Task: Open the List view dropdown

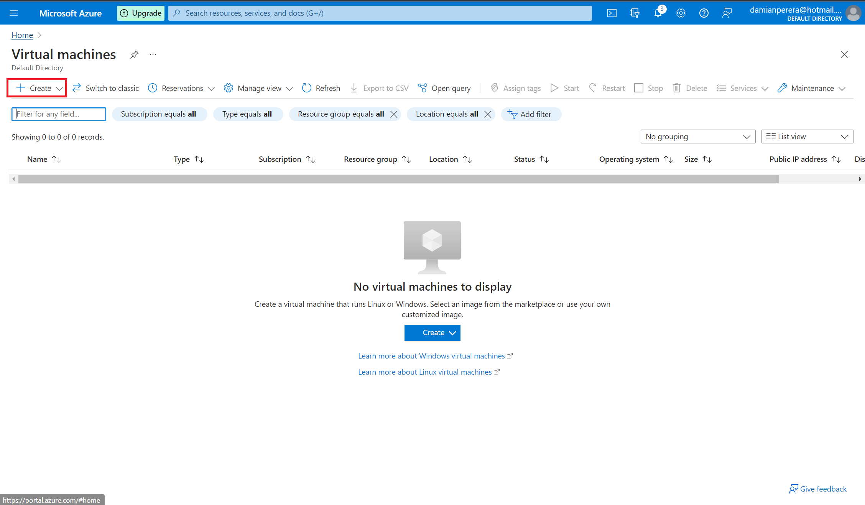Action: 807,136
